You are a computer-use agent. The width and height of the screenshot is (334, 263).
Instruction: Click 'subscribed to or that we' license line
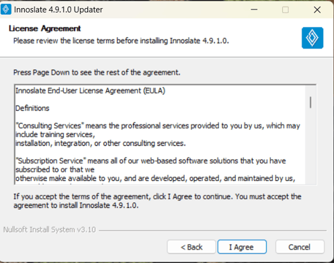55,170
